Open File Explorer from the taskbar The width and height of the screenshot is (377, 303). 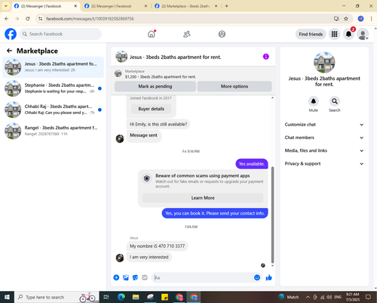point(136,297)
